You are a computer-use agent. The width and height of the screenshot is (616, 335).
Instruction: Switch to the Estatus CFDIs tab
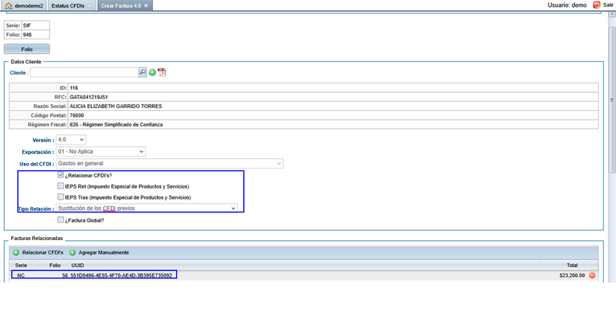[69, 6]
